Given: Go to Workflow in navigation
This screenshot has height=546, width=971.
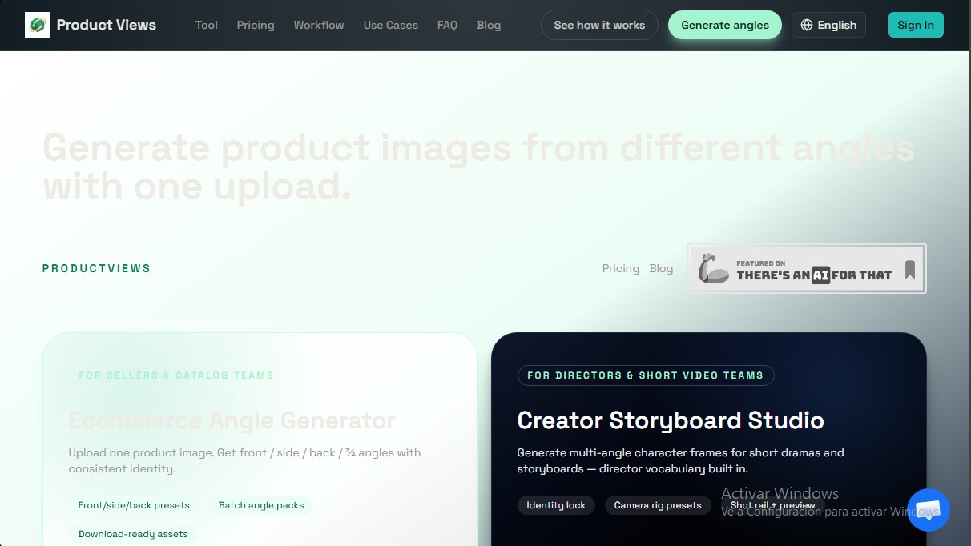Looking at the screenshot, I should tap(319, 25).
